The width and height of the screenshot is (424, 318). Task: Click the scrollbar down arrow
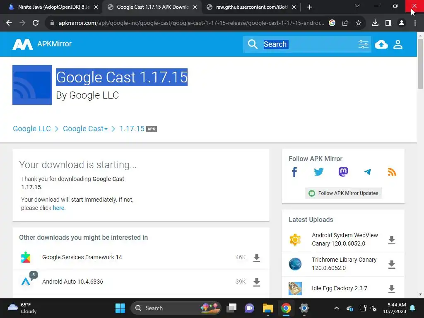point(420,294)
